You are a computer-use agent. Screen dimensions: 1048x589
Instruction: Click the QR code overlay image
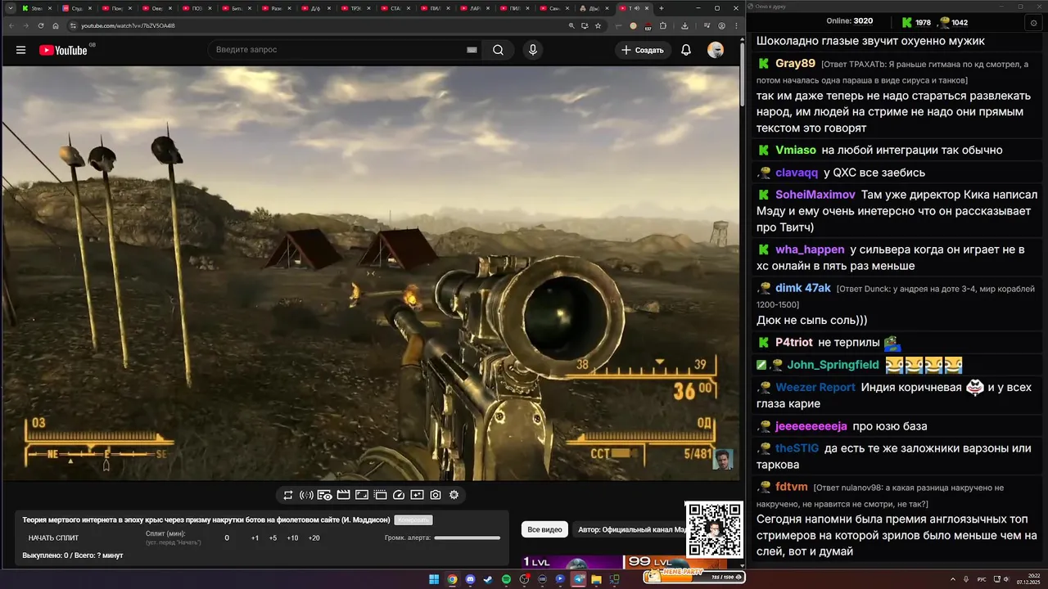(x=714, y=529)
